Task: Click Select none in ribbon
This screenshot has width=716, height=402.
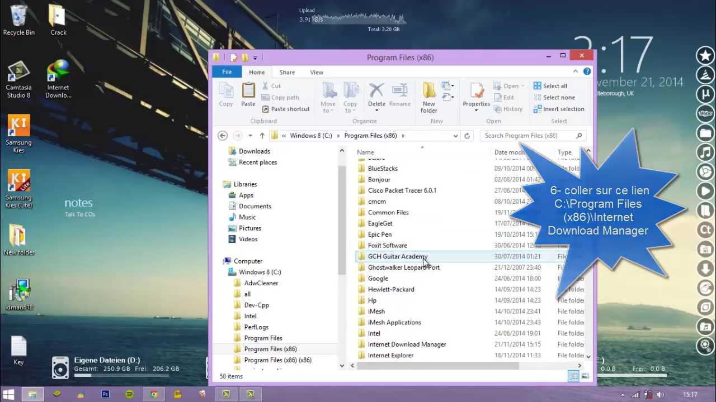Action: [554, 97]
